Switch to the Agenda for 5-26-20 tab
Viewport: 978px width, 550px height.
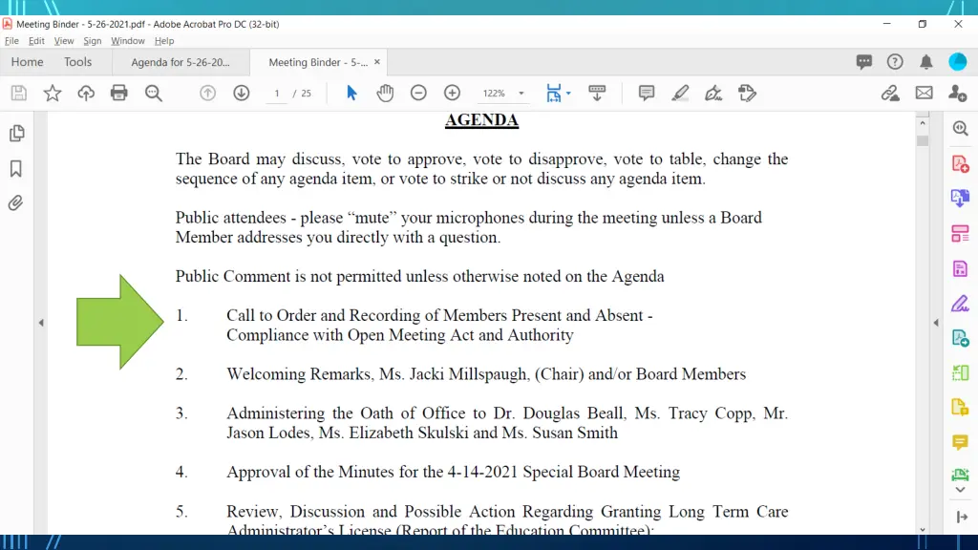click(181, 62)
